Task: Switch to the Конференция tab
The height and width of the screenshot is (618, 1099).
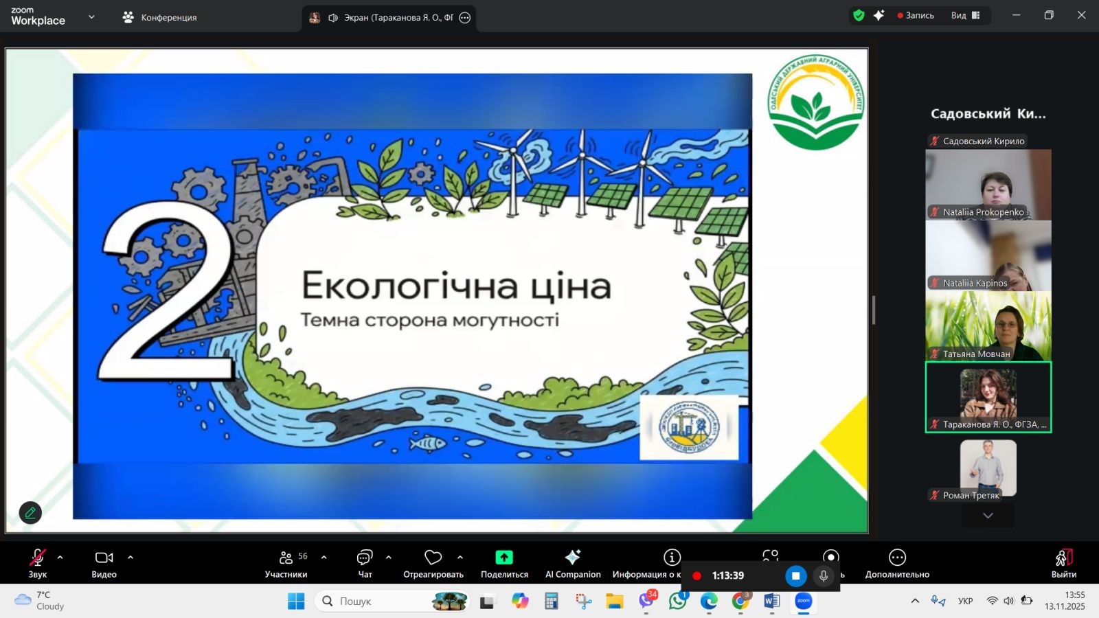Action: (160, 17)
